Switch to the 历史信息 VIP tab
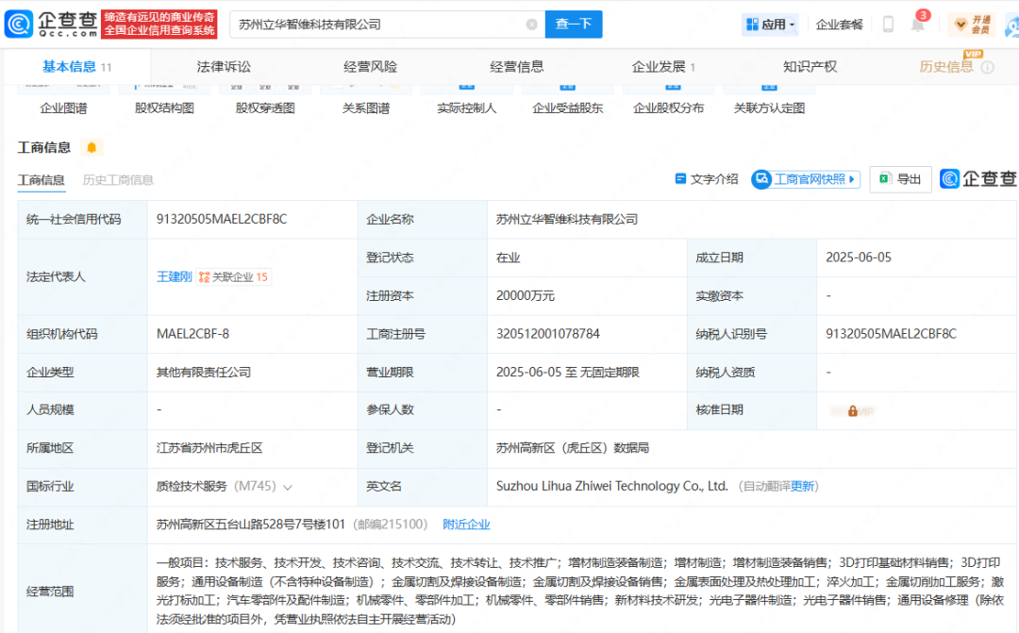This screenshot has width=1019, height=633. [946, 66]
